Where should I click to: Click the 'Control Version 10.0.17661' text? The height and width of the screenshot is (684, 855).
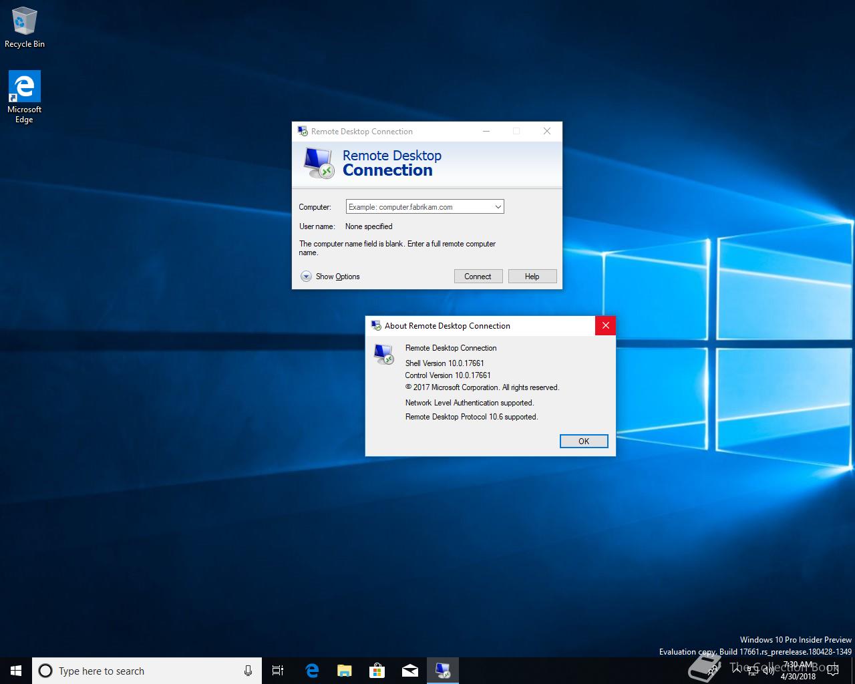coord(448,375)
